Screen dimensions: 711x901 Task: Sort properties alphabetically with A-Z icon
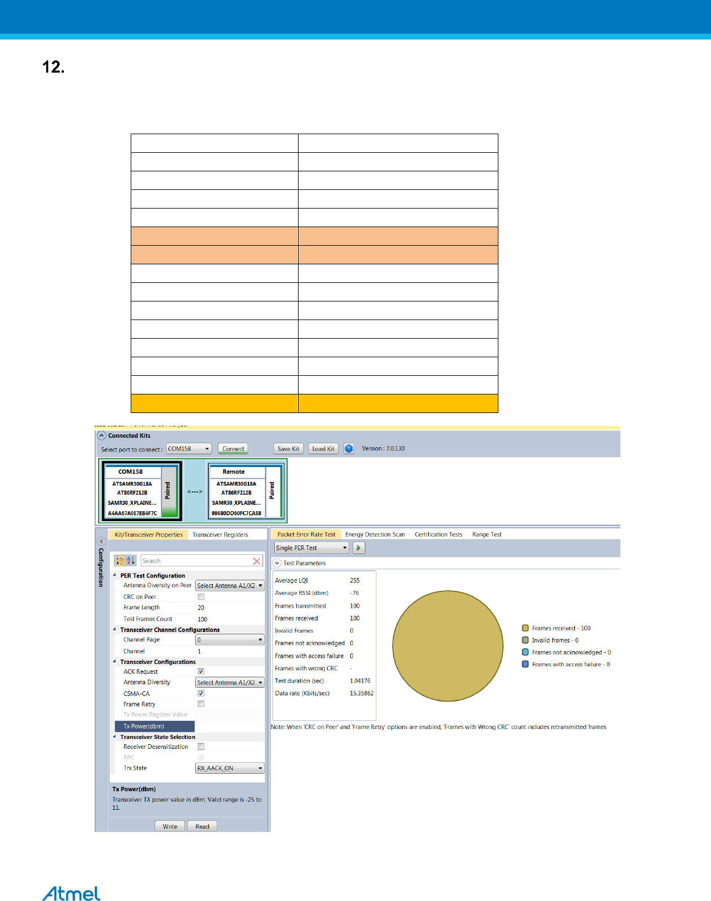[x=131, y=561]
